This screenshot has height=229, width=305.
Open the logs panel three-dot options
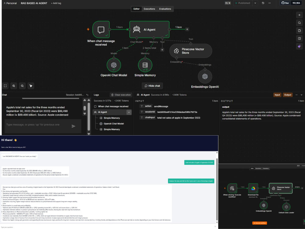(x=296, y=95)
